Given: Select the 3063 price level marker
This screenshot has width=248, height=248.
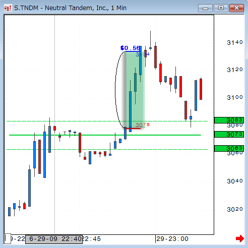Looking at the screenshot, I should point(229,149).
